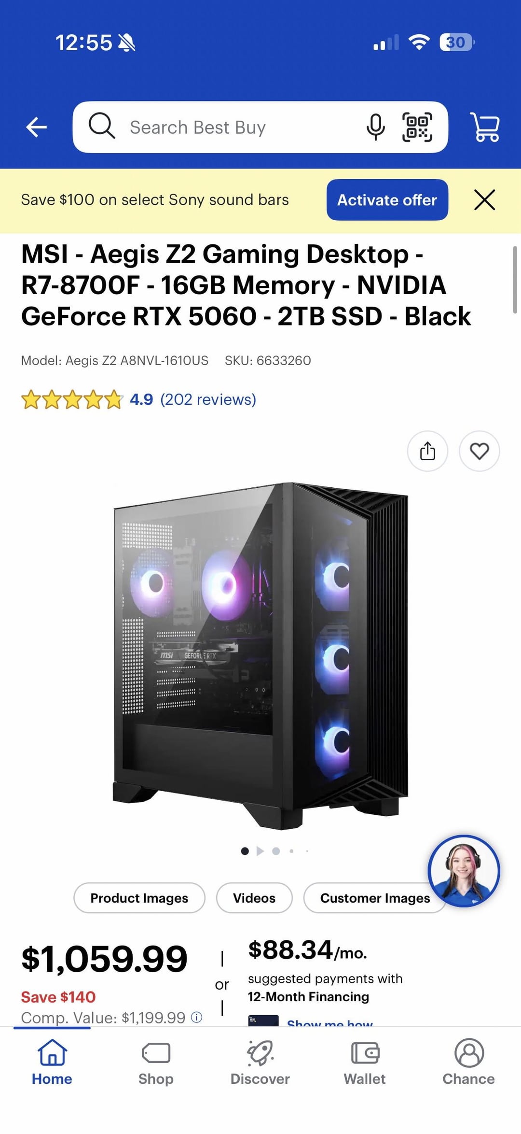Select the Videos chip
The width and height of the screenshot is (521, 1134).
(254, 898)
